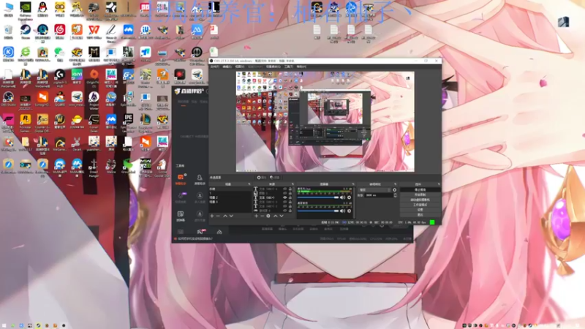Click the 开始录制 button

click(x=420, y=194)
